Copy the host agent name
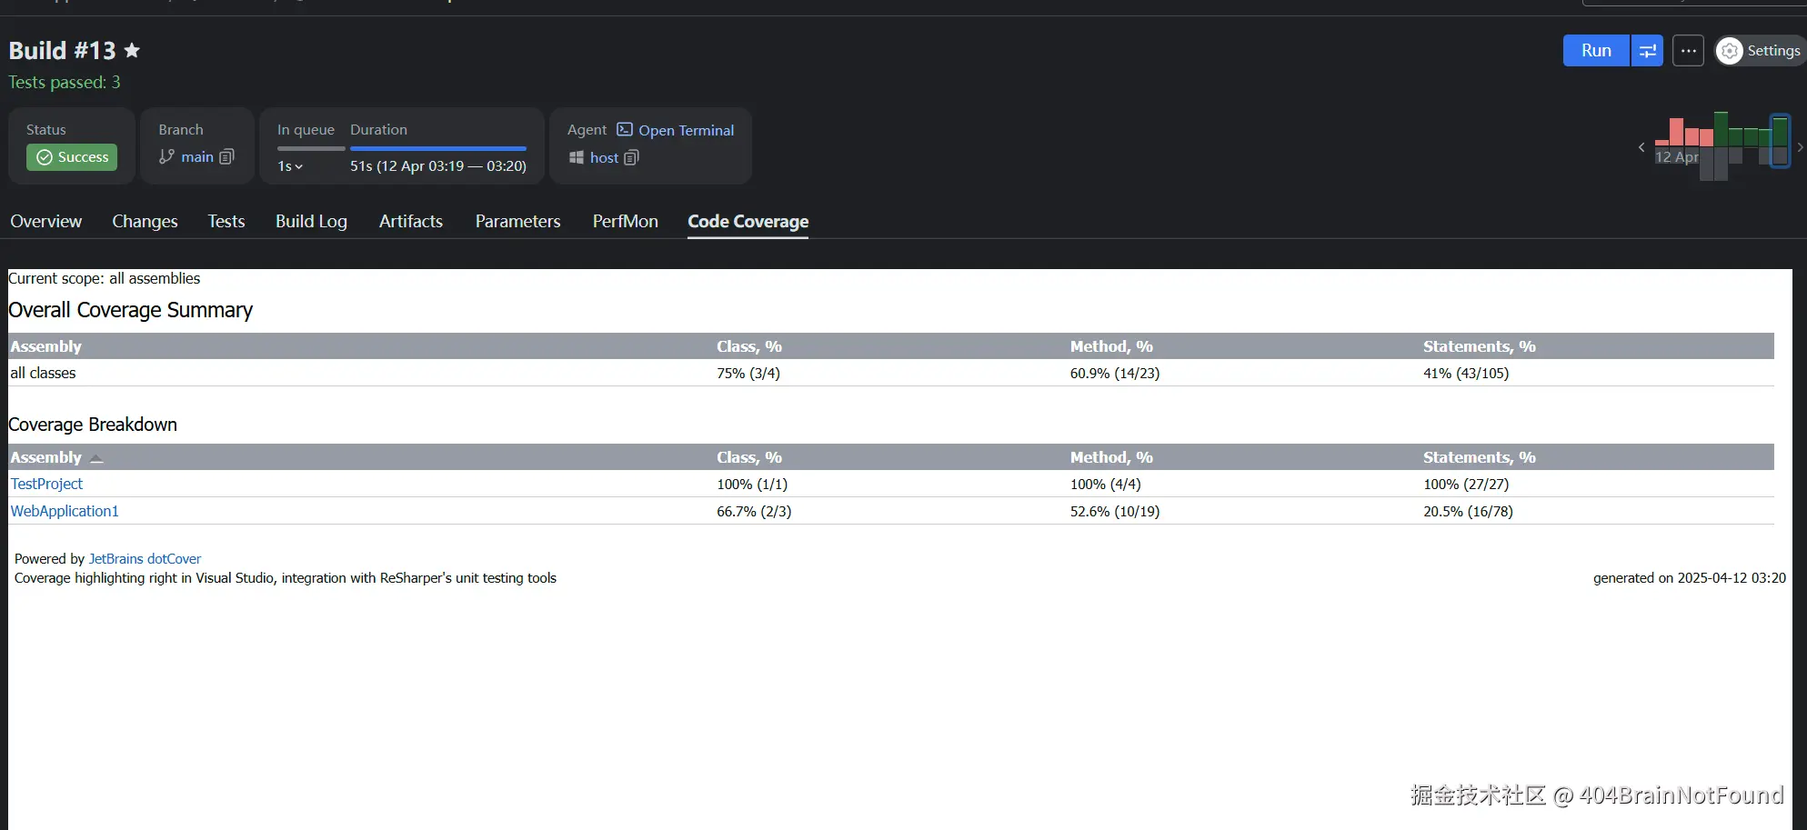This screenshot has height=830, width=1807. (632, 157)
